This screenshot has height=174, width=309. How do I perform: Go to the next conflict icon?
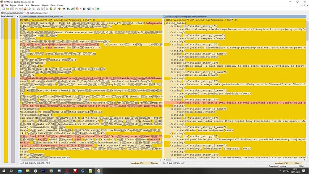[39, 9]
